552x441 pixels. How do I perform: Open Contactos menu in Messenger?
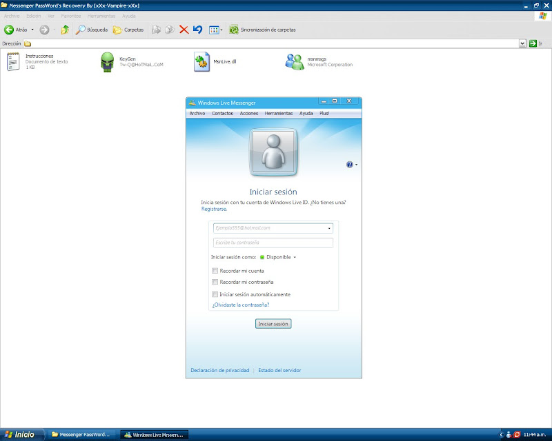(x=222, y=113)
